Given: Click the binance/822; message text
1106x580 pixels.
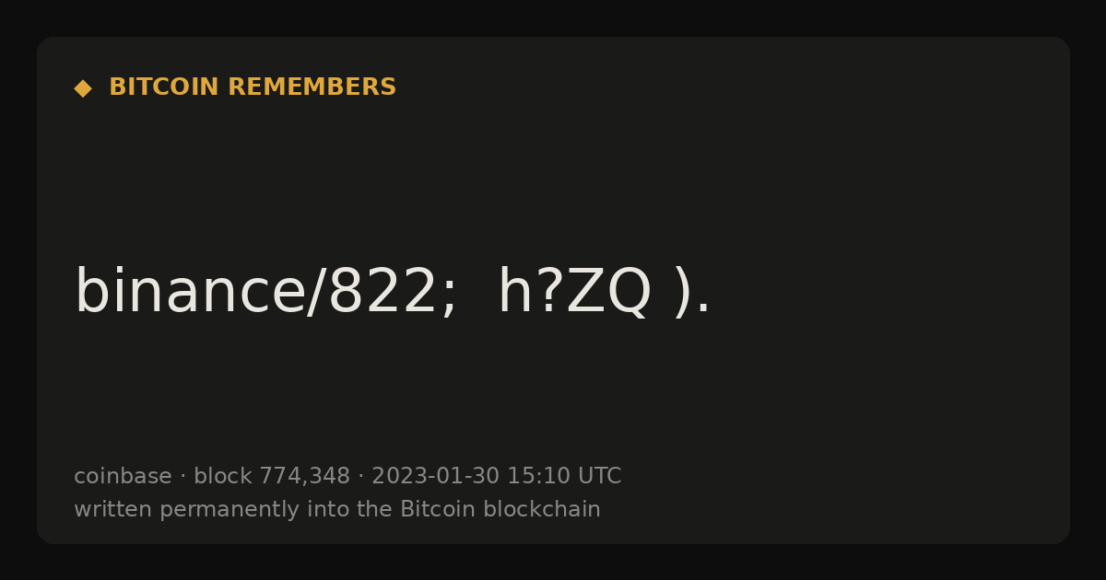Looking at the screenshot, I should 265,293.
